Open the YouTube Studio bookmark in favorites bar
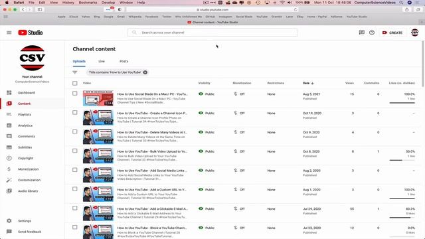Screen dimensions: 425x239 point(357,17)
